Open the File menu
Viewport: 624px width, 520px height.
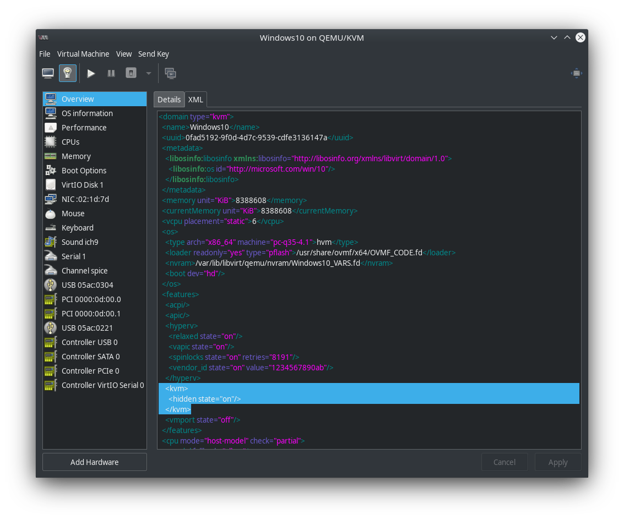click(x=45, y=54)
